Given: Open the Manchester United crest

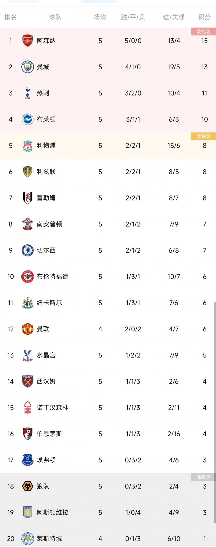Looking at the screenshot, I should (x=28, y=329).
